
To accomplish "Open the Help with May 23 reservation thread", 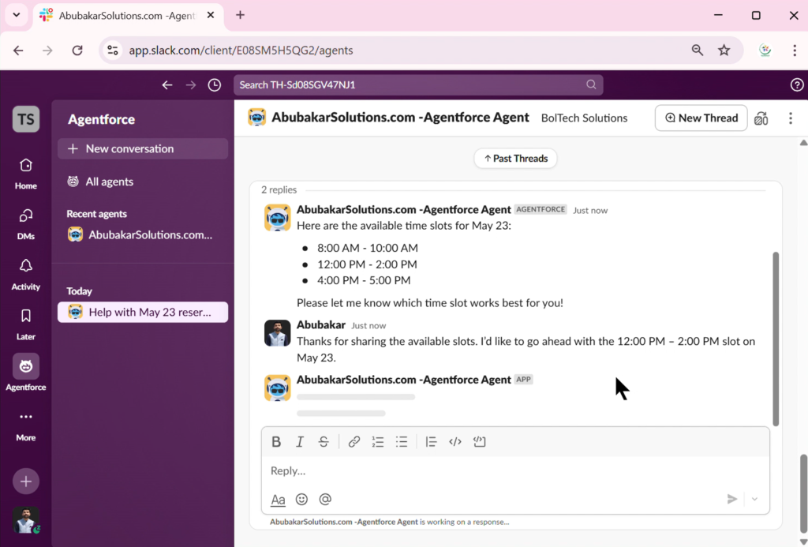I will pyautogui.click(x=143, y=312).
